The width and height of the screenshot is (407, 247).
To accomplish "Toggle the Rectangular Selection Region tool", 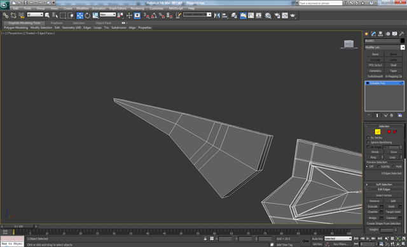I will pyautogui.click(x=63, y=15).
